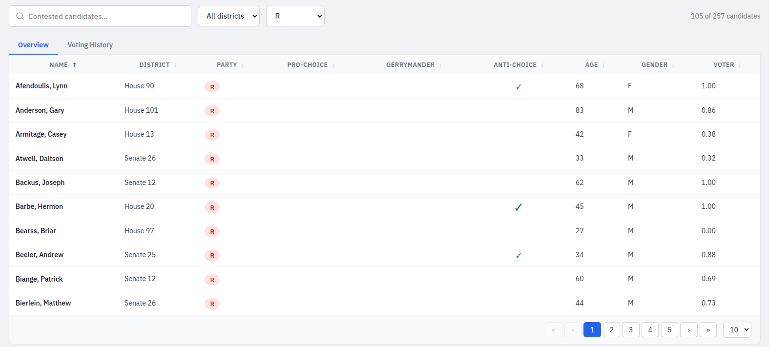
Task: Click the R party badge for Armitage, Casey
Action: pyautogui.click(x=212, y=135)
